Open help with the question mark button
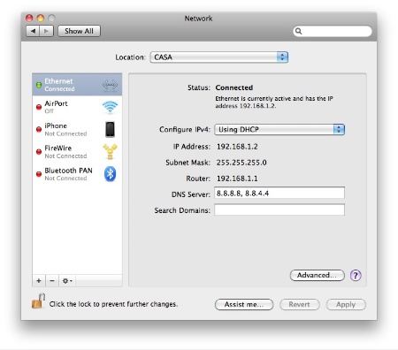The width and height of the screenshot is (398, 350). tap(356, 276)
